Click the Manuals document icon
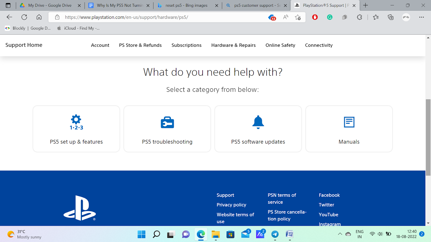This screenshot has width=431, height=242. click(349, 122)
